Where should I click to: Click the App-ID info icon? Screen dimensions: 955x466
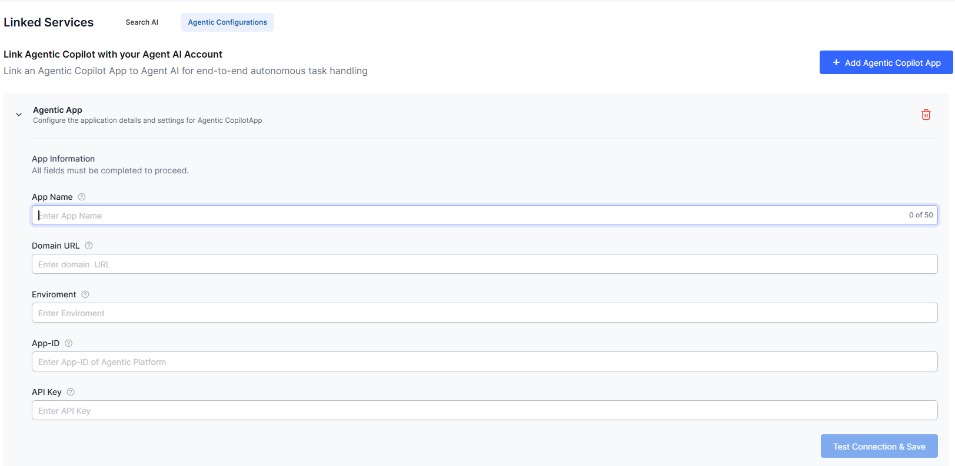(x=68, y=343)
